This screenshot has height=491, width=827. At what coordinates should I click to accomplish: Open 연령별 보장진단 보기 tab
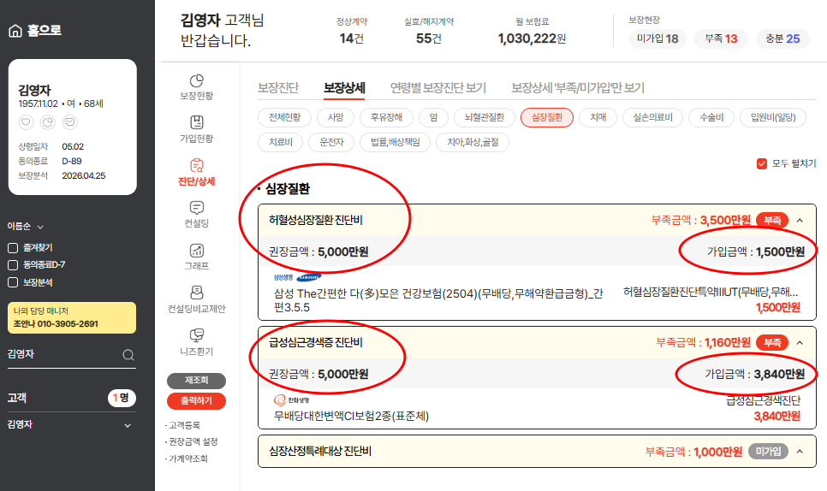click(437, 88)
